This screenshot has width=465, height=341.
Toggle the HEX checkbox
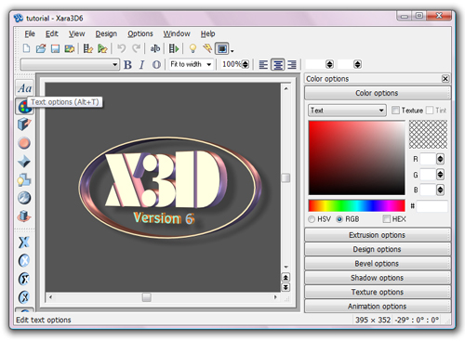coord(386,219)
